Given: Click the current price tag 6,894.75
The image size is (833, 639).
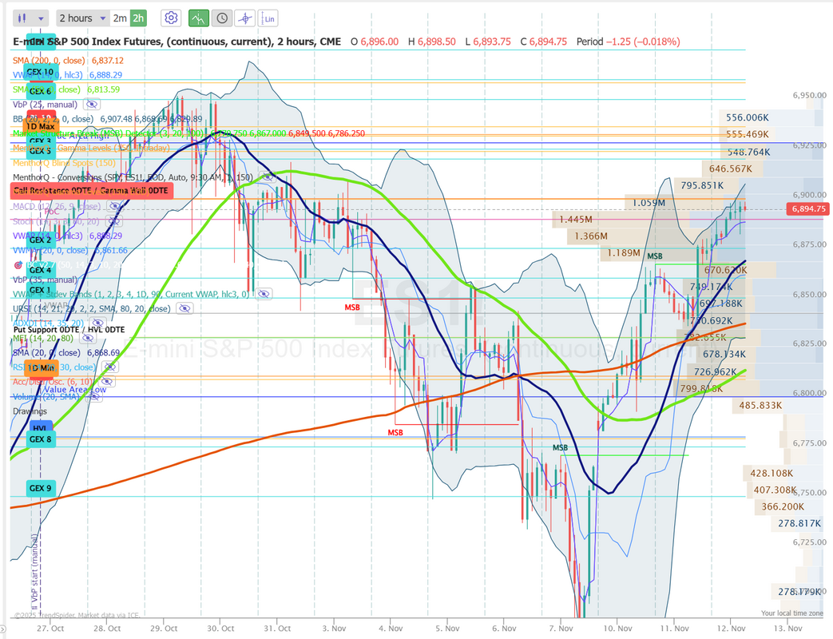Looking at the screenshot, I should (810, 208).
